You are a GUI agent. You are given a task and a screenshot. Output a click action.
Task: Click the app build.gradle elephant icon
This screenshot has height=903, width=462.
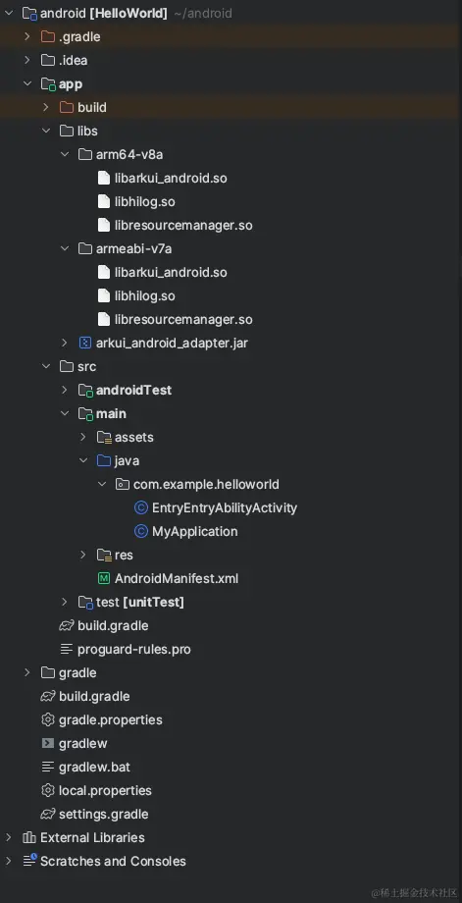pyautogui.click(x=67, y=625)
